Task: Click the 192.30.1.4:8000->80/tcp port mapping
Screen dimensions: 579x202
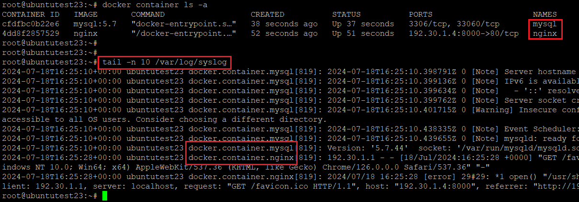Action: pos(463,33)
